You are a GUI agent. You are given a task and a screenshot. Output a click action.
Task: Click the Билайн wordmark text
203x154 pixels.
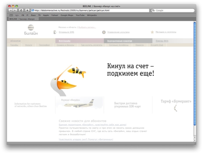31,33
